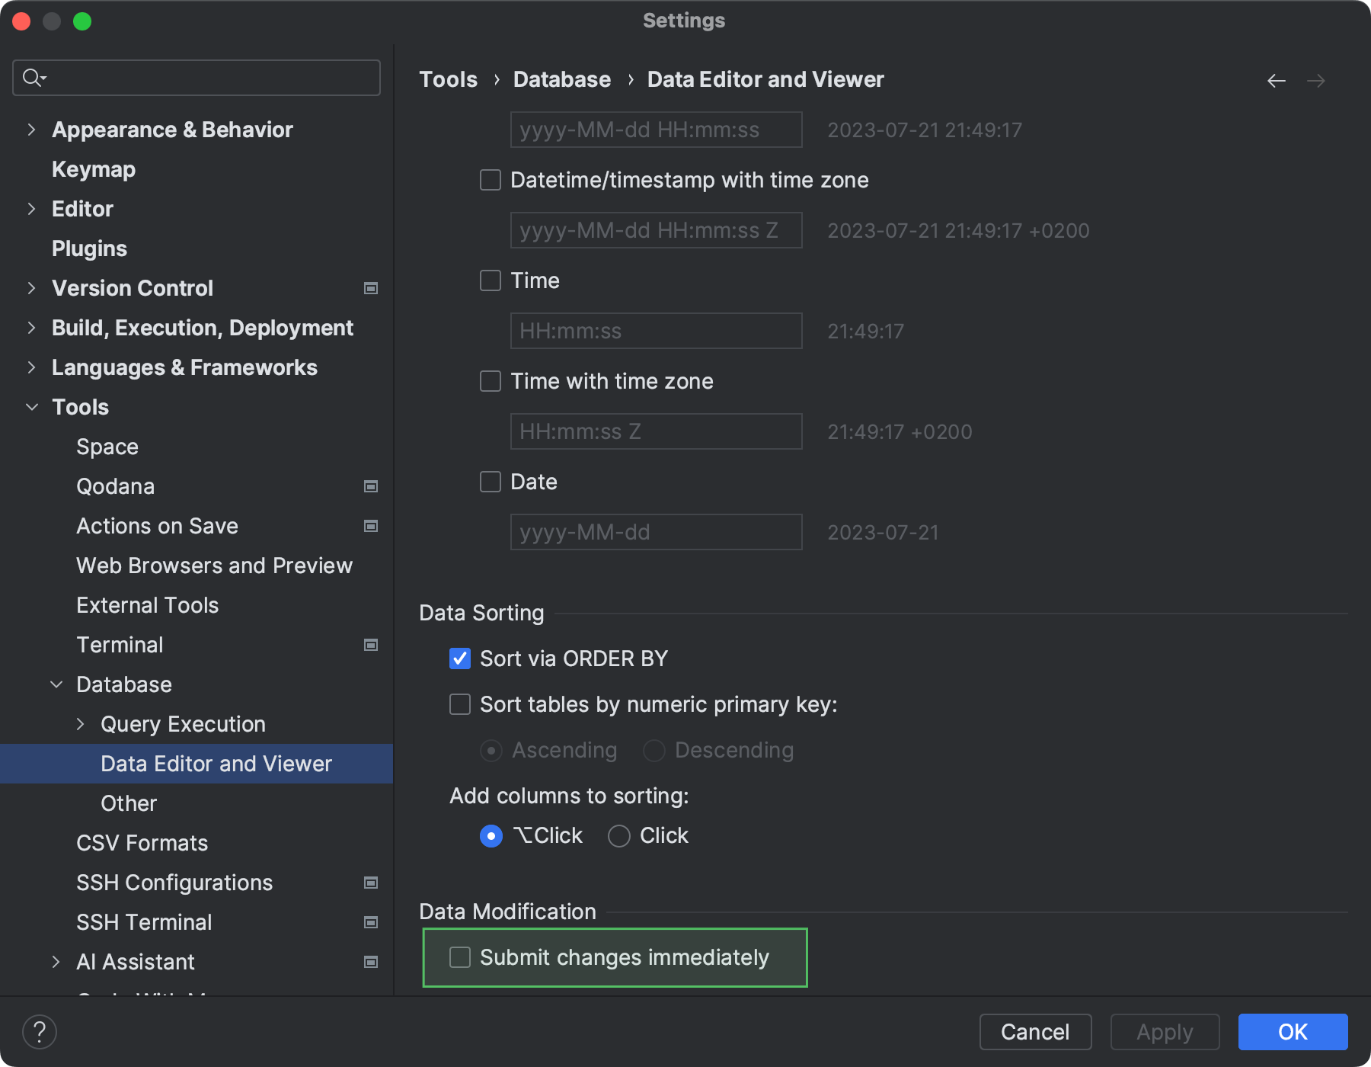
Task: Open the Database breadcrumb
Action: (x=561, y=79)
